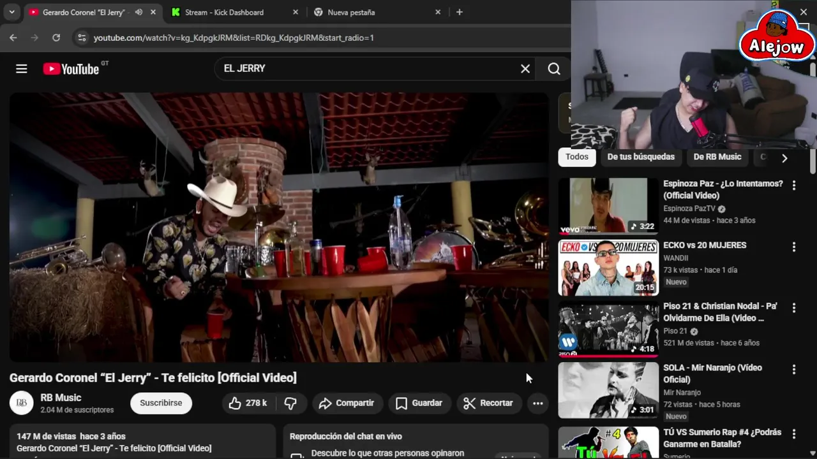Open options menu for TÚ VS Sumerio Rap
This screenshot has height=459, width=817.
(794, 434)
